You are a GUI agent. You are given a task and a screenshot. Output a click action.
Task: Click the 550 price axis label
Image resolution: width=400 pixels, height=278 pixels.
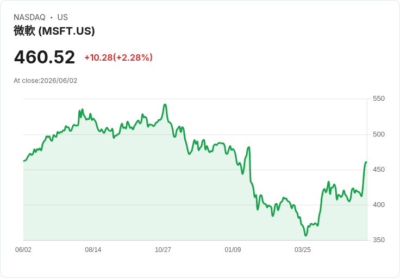tap(379, 99)
